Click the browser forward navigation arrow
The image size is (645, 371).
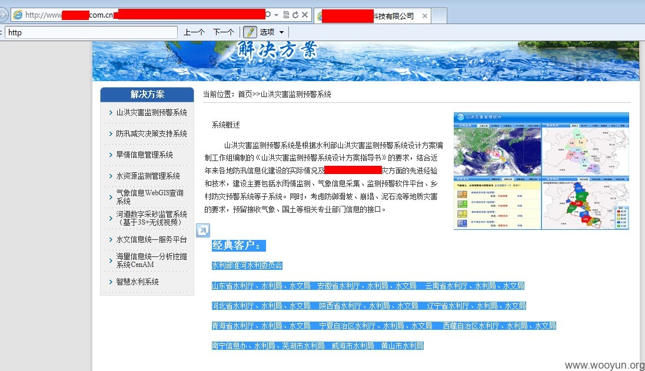tap(3, 15)
